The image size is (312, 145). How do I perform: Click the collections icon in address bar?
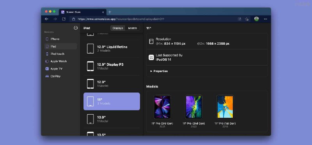click(x=239, y=19)
